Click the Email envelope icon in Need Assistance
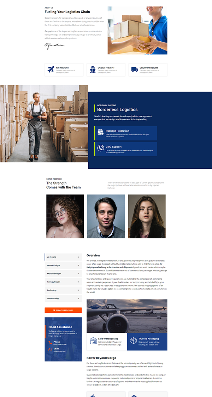 (50, 350)
